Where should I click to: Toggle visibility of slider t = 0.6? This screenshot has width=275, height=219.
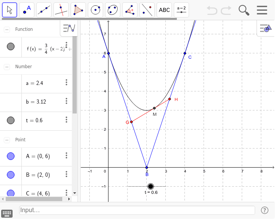[11, 120]
